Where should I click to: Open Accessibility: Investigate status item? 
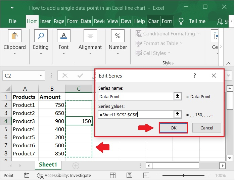64,176
